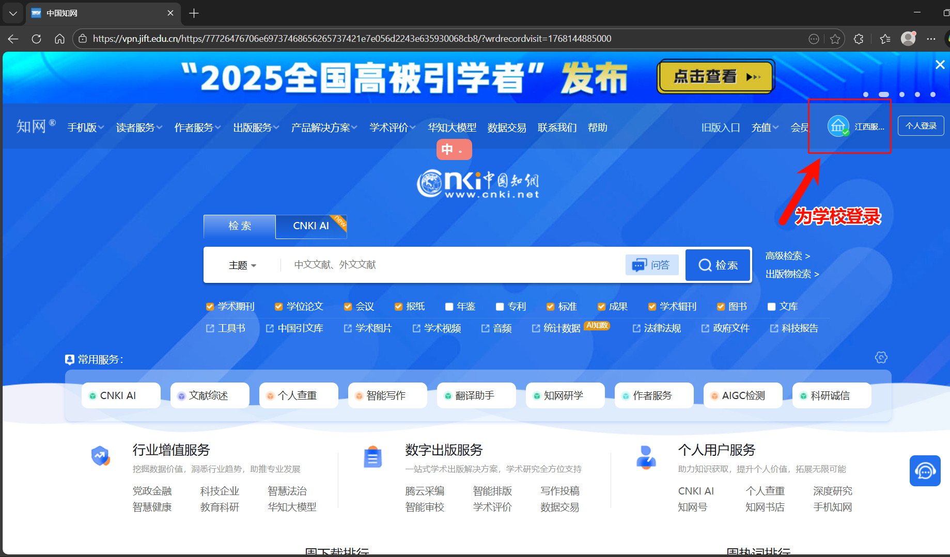Select the first banner carousel dot
Image resolution: width=950 pixels, height=557 pixels.
(866, 94)
